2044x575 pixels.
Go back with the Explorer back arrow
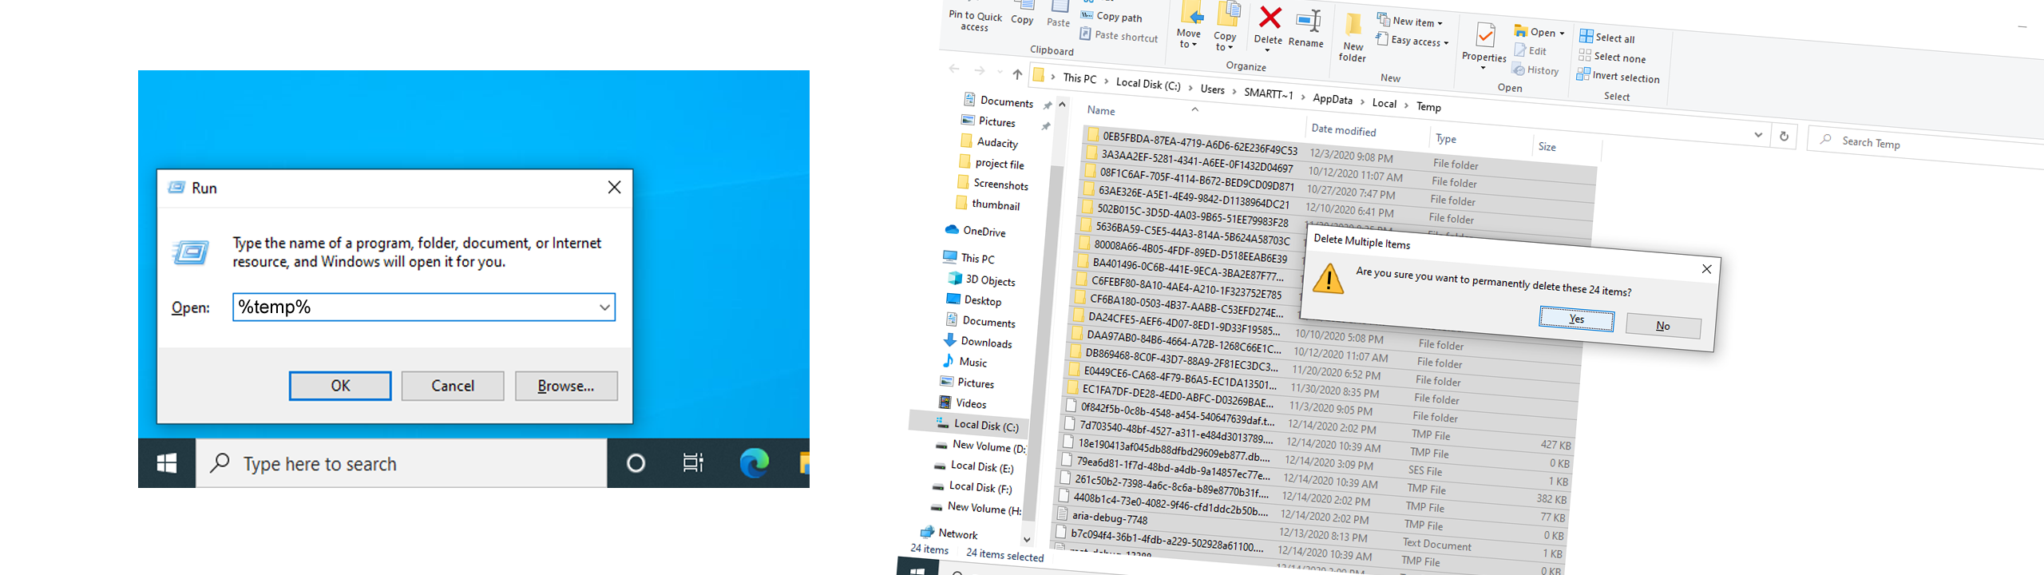click(x=954, y=69)
